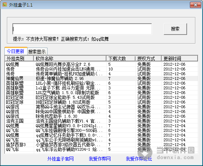Select row qq炫舞记忆任务助手下载3.0.8
Viewport: 203px width, 166px height.
(102, 135)
